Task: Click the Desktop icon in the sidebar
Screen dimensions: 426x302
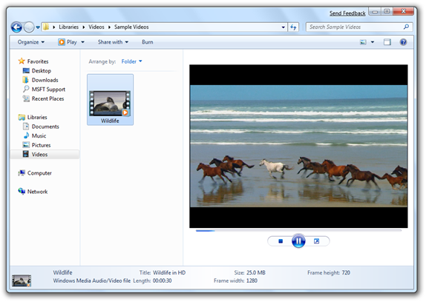Action: 26,71
